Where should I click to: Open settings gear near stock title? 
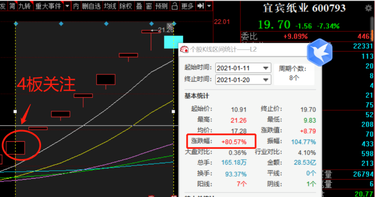pos(369,9)
